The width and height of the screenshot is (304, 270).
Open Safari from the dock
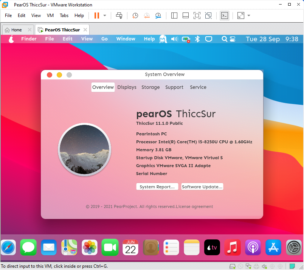pos(8,247)
